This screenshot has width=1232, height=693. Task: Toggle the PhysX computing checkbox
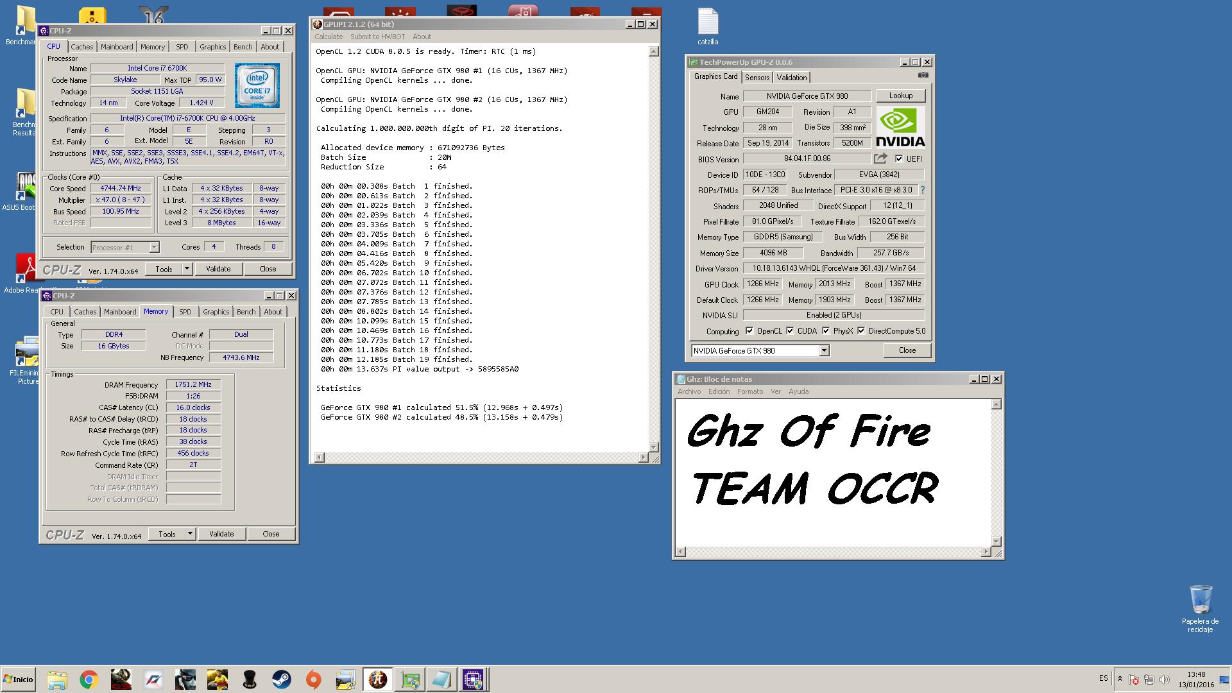coord(826,331)
